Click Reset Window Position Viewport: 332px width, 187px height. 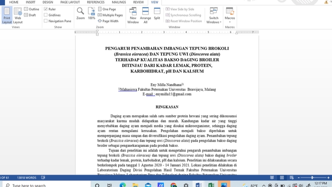coord(183,21)
